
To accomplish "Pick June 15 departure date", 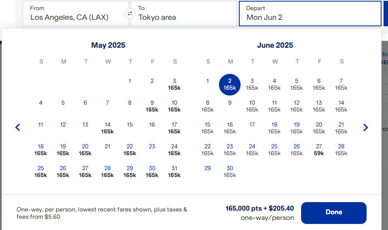I will (207, 128).
